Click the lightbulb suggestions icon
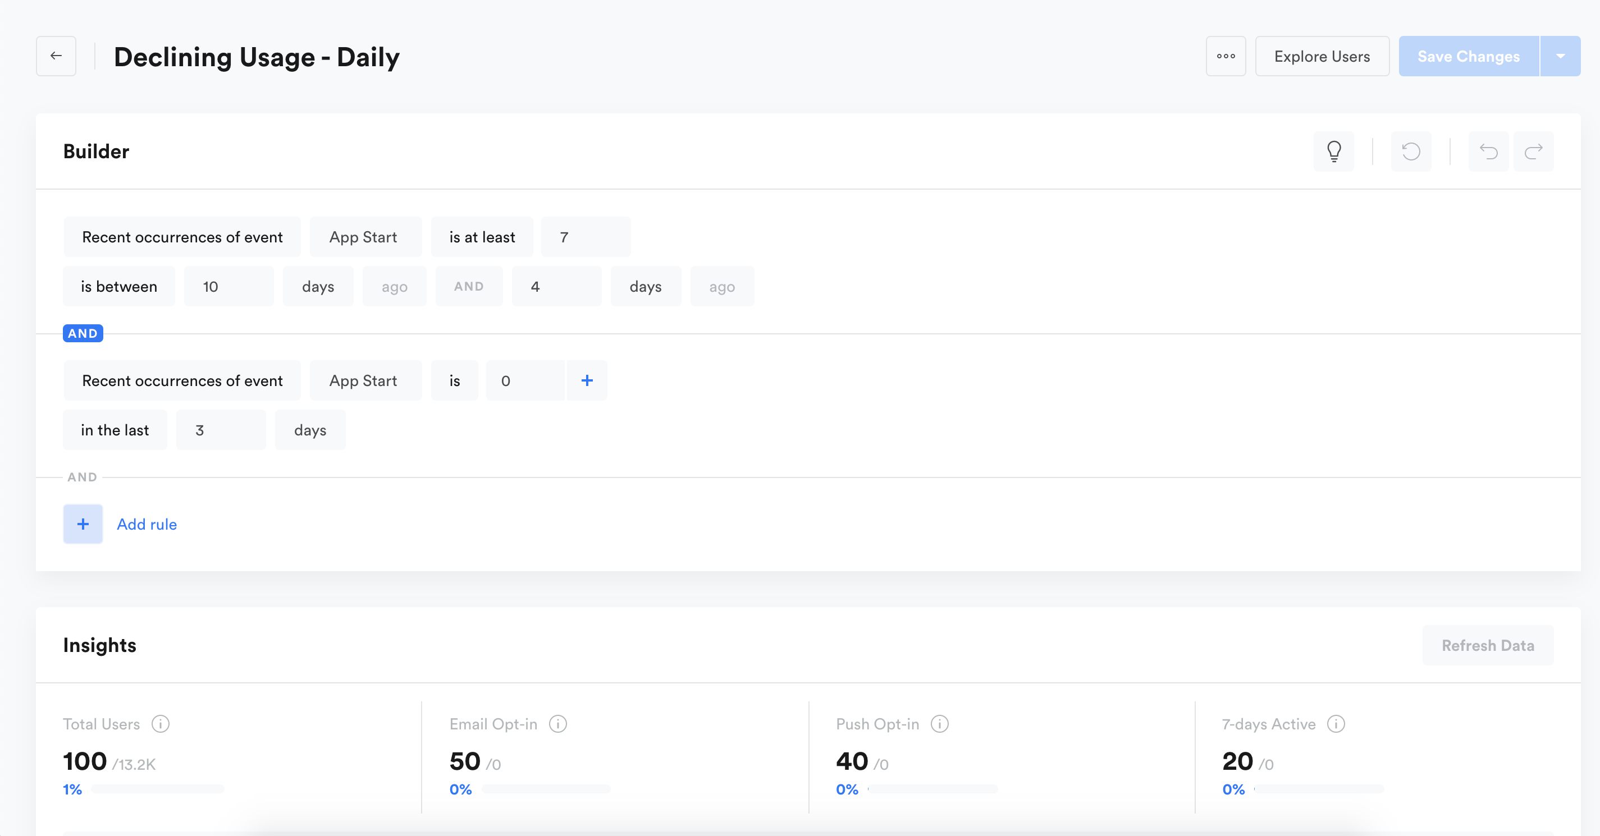 (x=1333, y=151)
